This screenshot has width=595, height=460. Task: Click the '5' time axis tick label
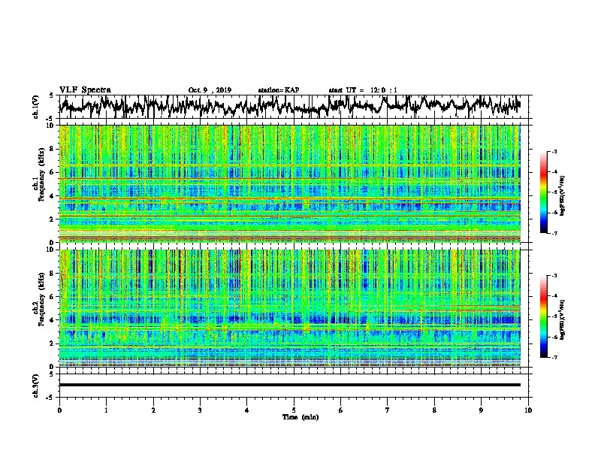294,410
